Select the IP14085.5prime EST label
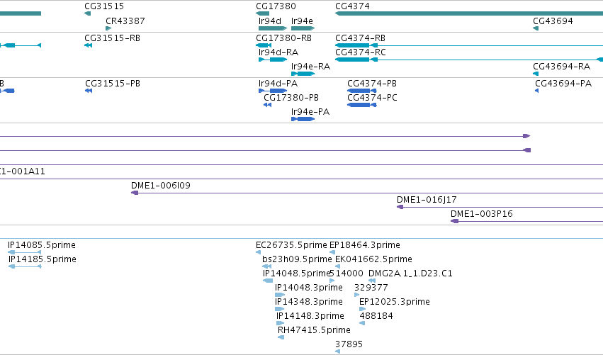 [42, 245]
